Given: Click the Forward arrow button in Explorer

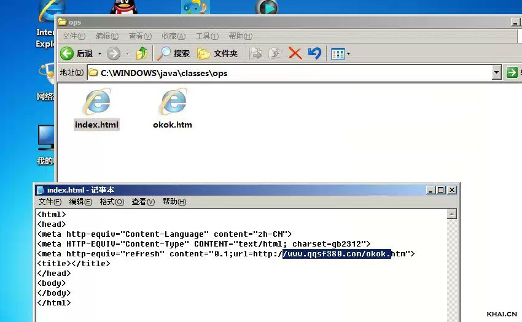Looking at the screenshot, I should [114, 53].
